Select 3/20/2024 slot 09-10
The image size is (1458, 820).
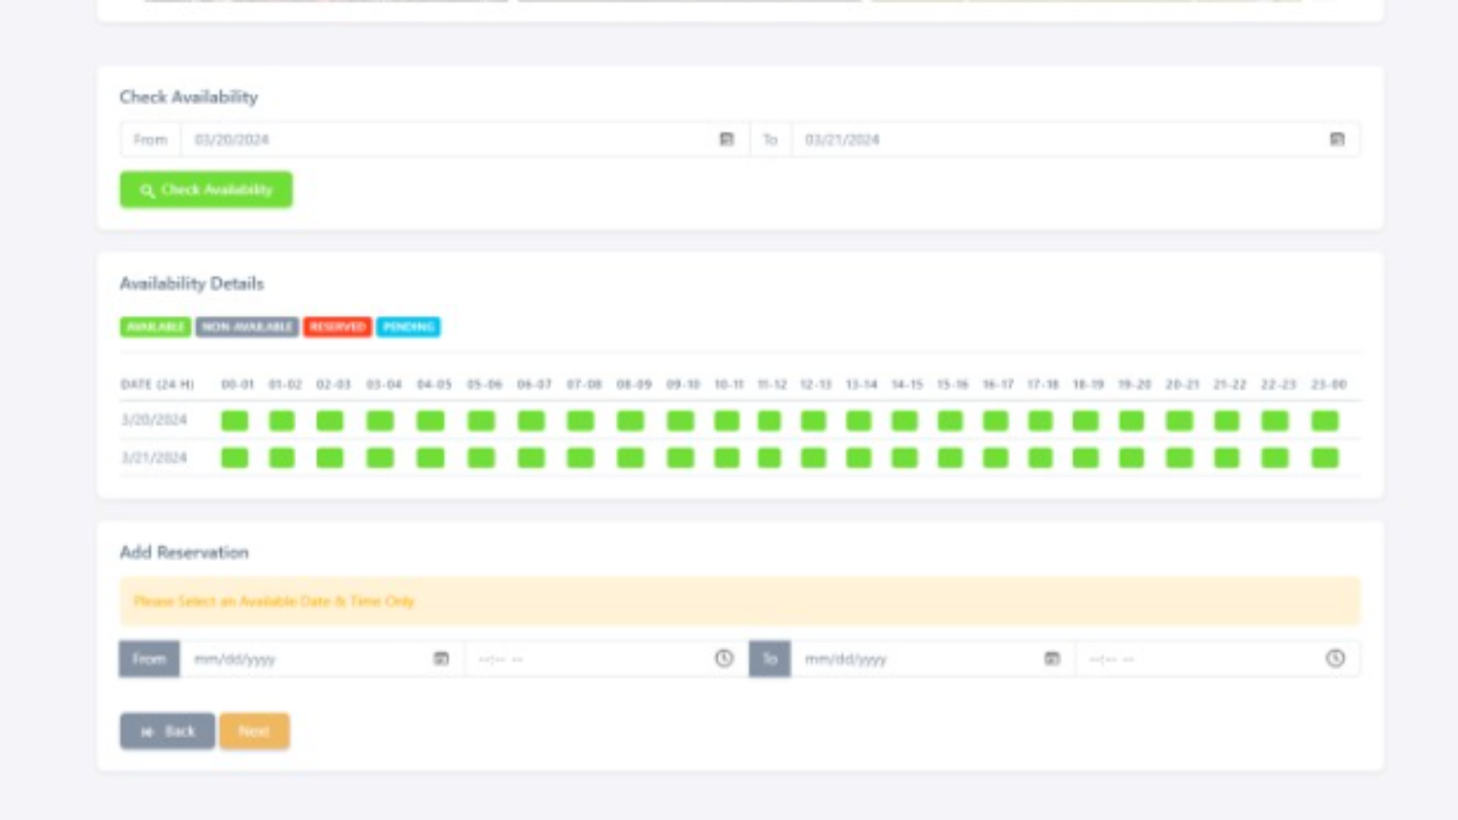tap(680, 421)
